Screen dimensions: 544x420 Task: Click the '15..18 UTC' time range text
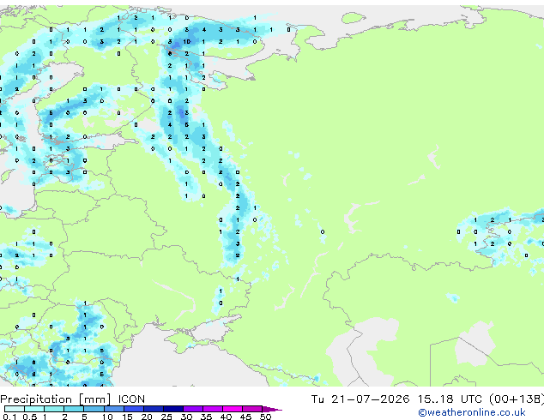point(450,399)
